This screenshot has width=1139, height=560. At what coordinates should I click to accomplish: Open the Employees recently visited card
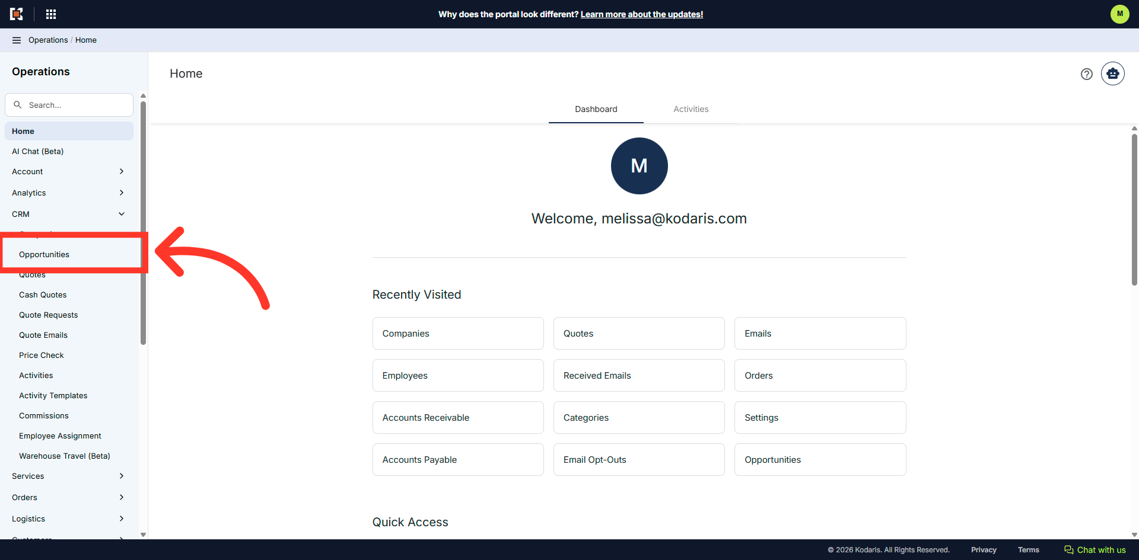(x=458, y=376)
